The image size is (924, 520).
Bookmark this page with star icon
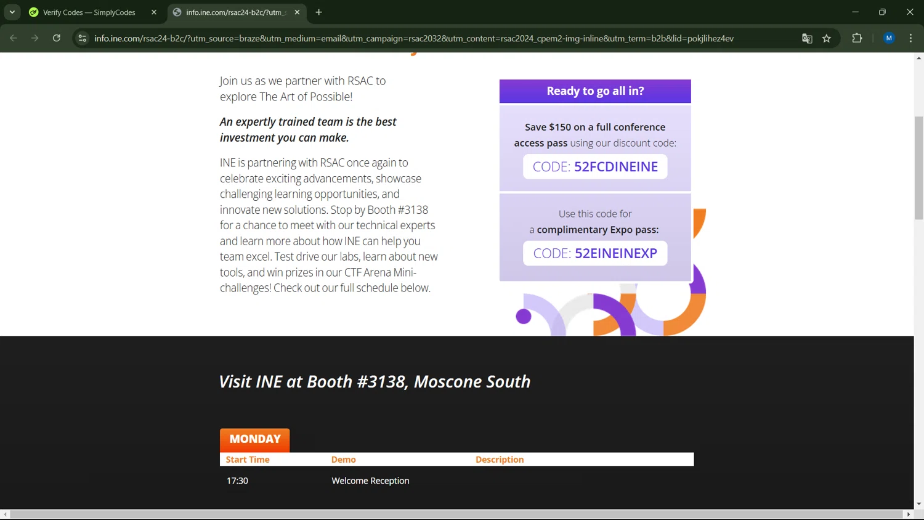(x=827, y=38)
